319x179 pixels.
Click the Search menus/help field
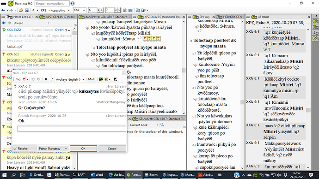pyautogui.click(x=52, y=3)
